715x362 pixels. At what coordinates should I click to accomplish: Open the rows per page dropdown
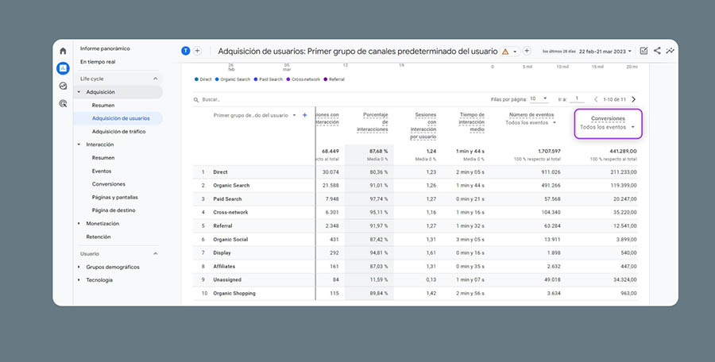539,99
